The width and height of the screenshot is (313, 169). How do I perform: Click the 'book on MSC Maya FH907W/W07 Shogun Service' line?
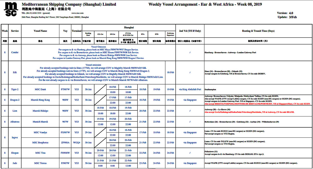coord(99,49)
